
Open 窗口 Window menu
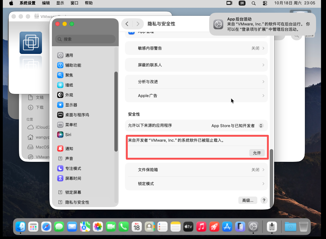coord(74,3)
